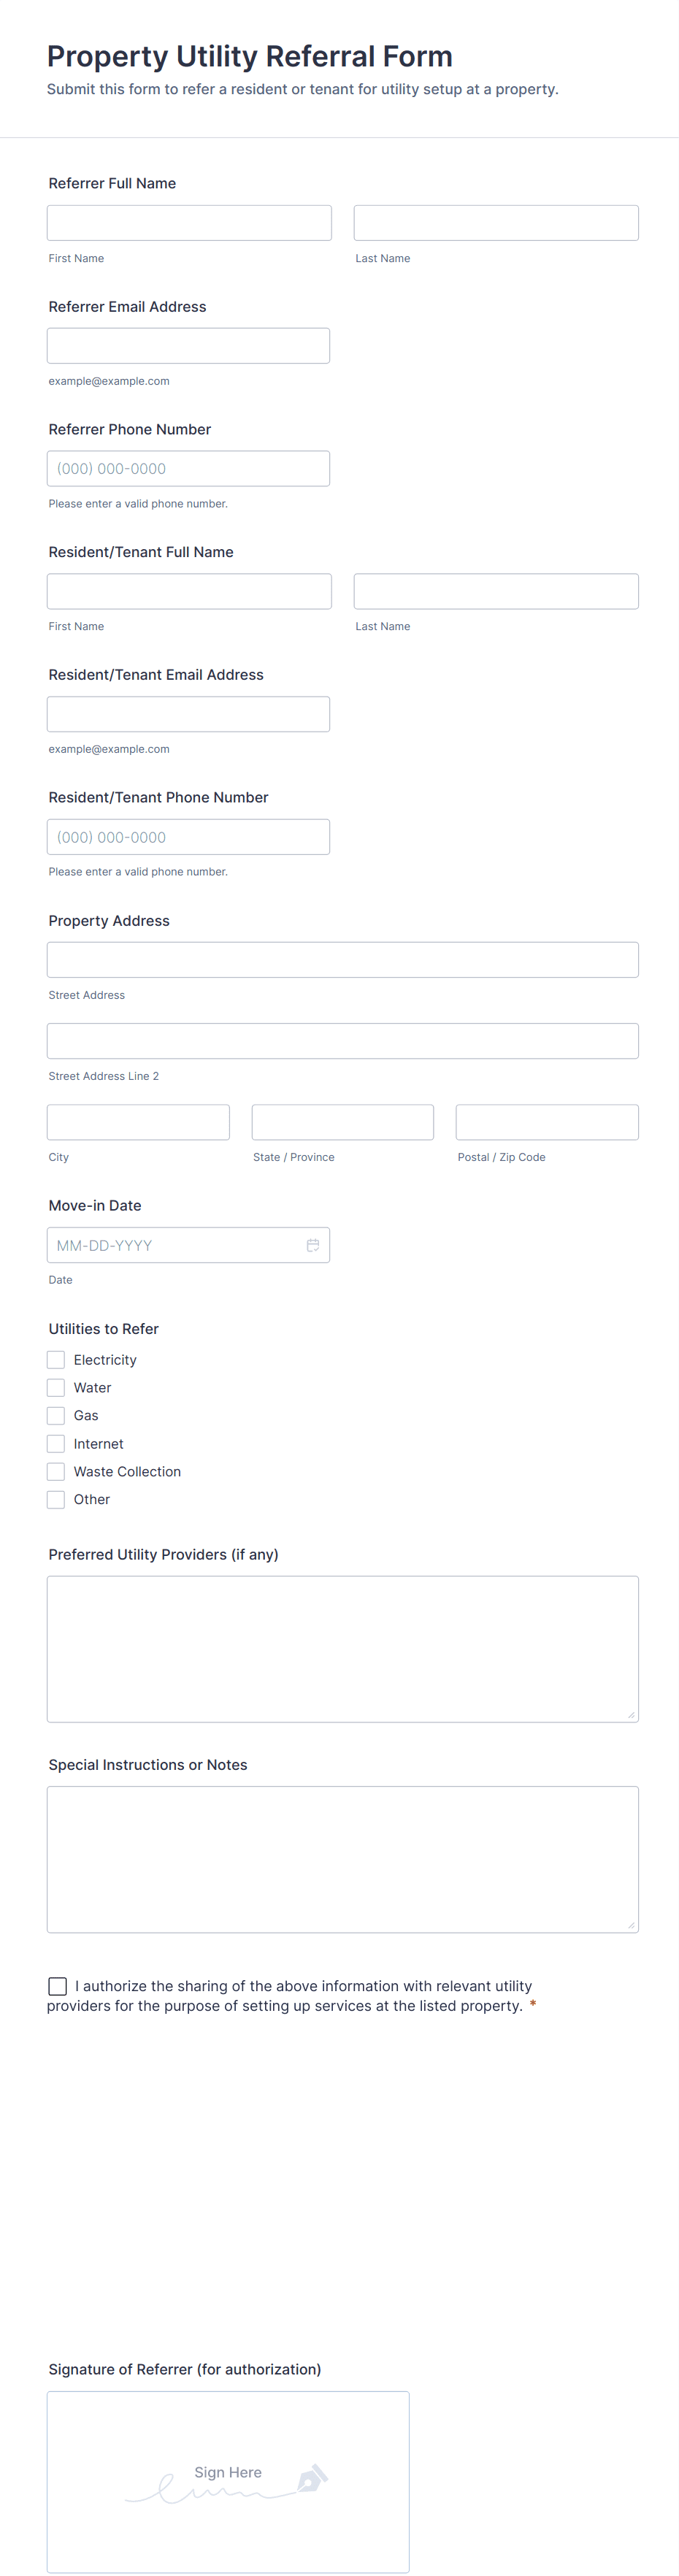679x2576 pixels.
Task: Click the Special Instructions or Notes box
Action: click(x=342, y=1859)
